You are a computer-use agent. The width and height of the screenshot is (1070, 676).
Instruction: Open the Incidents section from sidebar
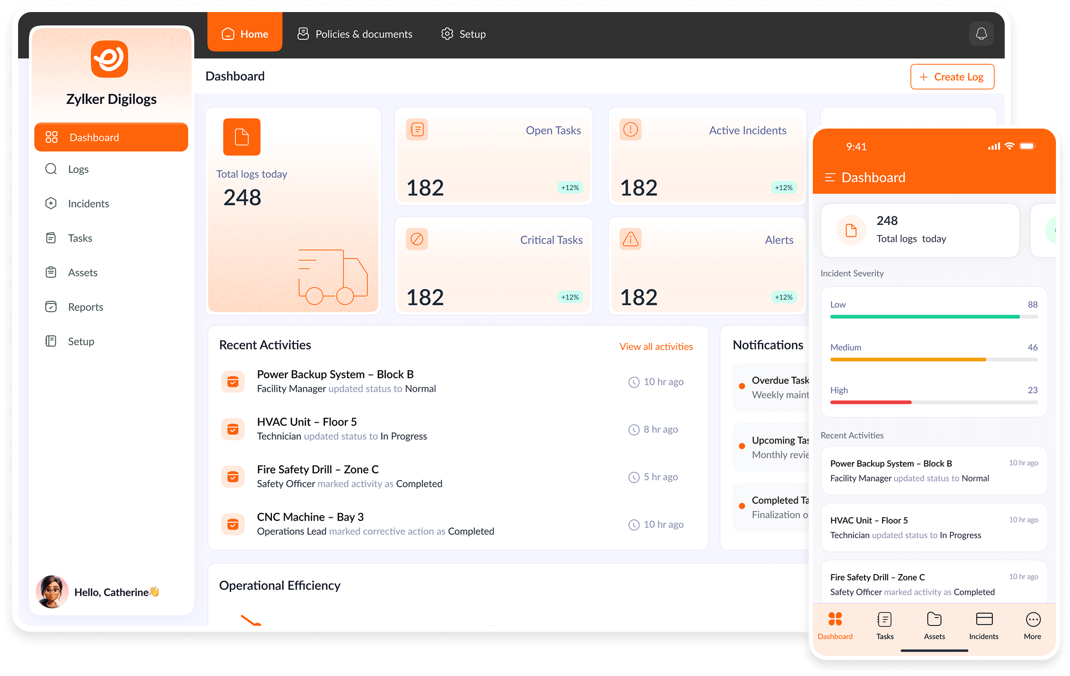click(88, 203)
